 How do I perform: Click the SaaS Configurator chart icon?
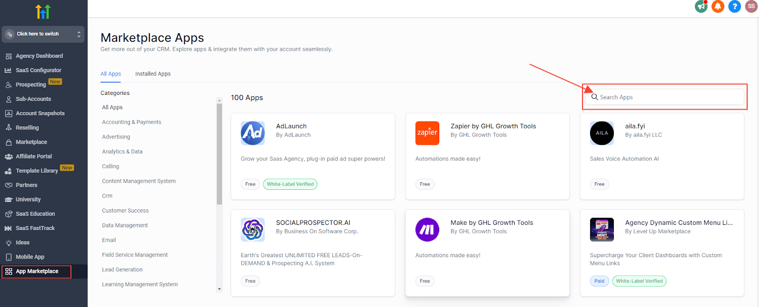click(8, 70)
